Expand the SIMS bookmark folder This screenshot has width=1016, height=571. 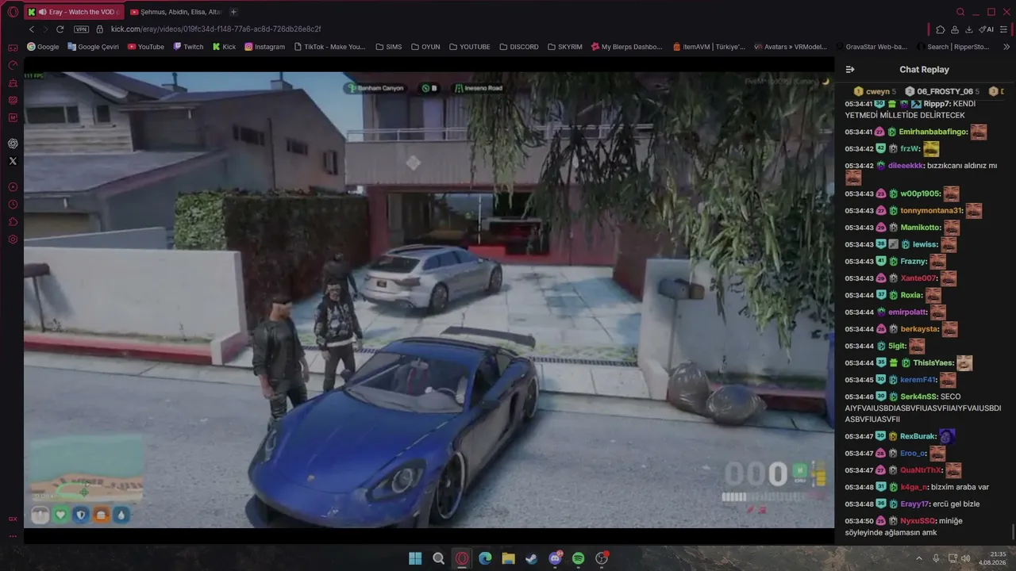point(388,47)
